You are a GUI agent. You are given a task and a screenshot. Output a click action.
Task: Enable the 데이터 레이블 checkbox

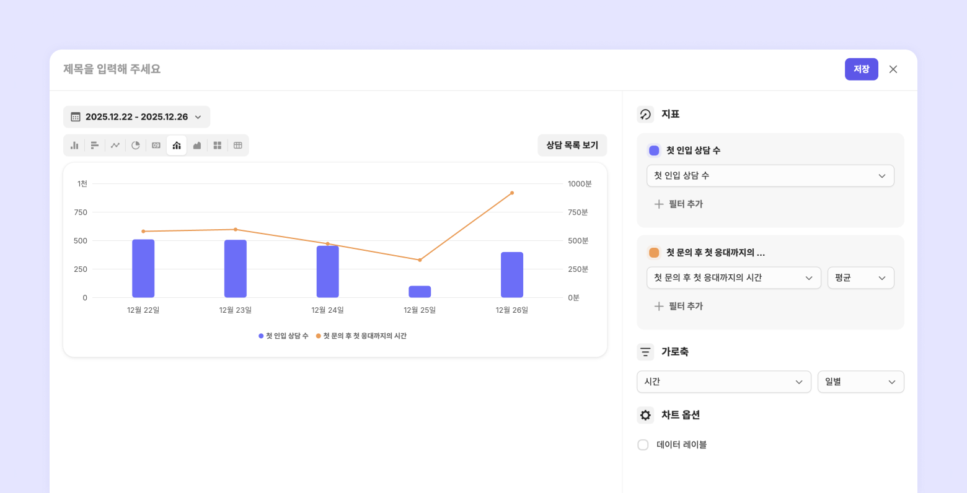(643, 445)
